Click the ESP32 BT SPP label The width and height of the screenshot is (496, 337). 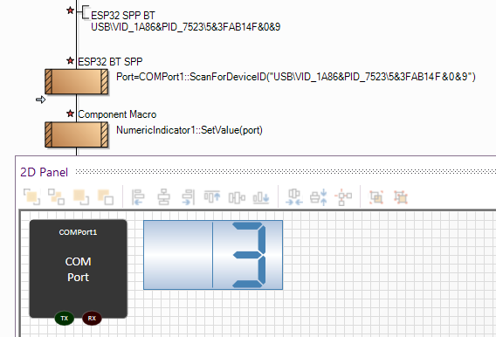110,62
